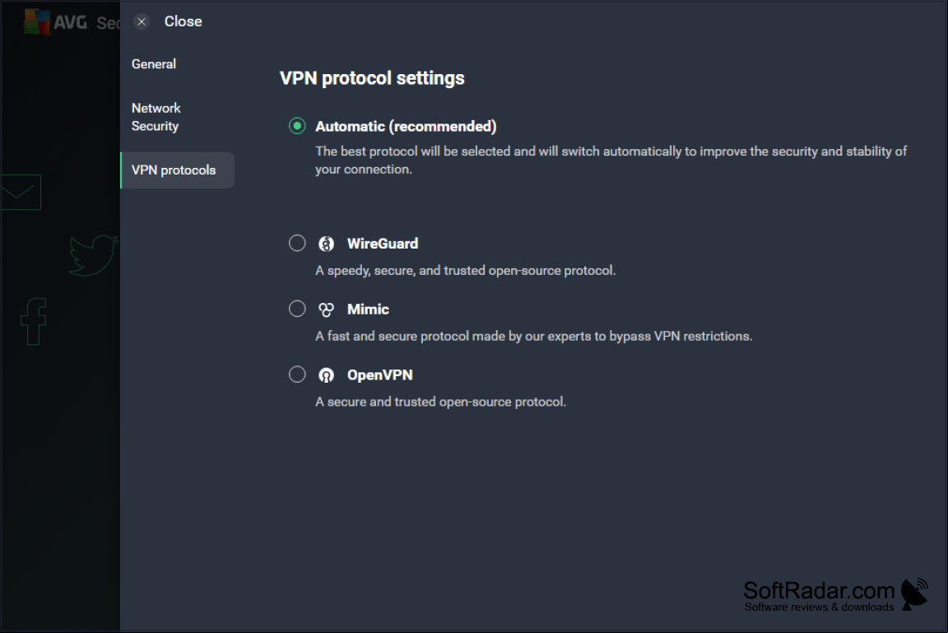Select the Mimic radio button

[x=297, y=309]
